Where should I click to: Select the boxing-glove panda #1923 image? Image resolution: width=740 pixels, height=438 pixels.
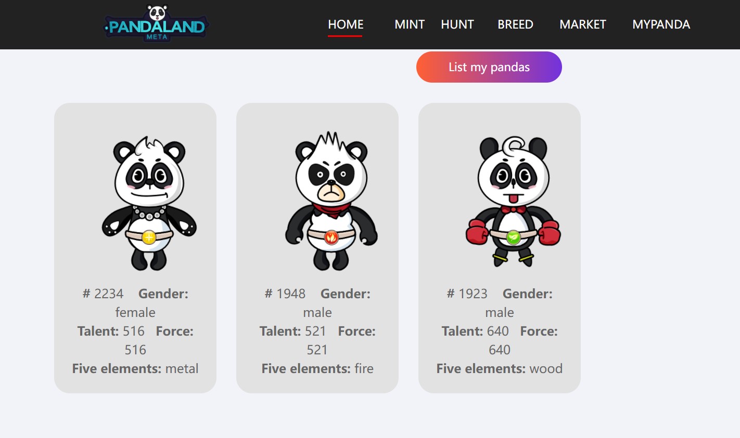tap(513, 202)
